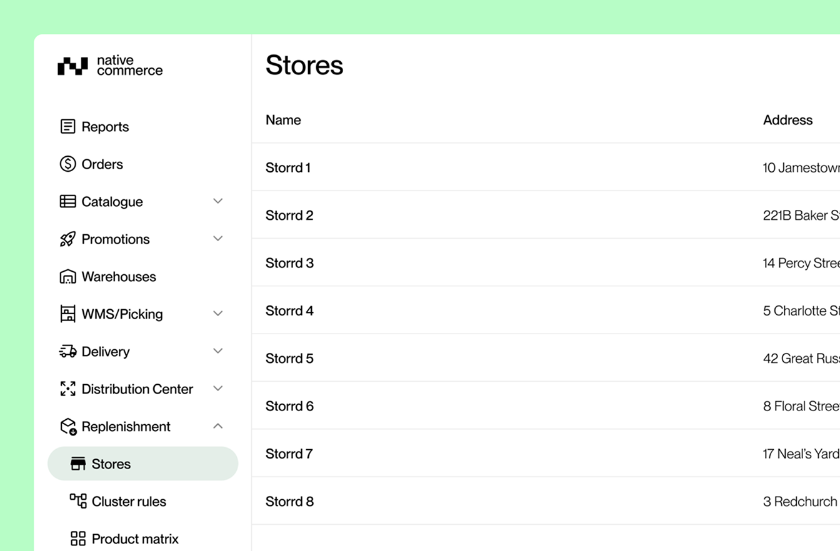
Task: Expand the Catalogue submenu chevron
Action: pos(217,201)
